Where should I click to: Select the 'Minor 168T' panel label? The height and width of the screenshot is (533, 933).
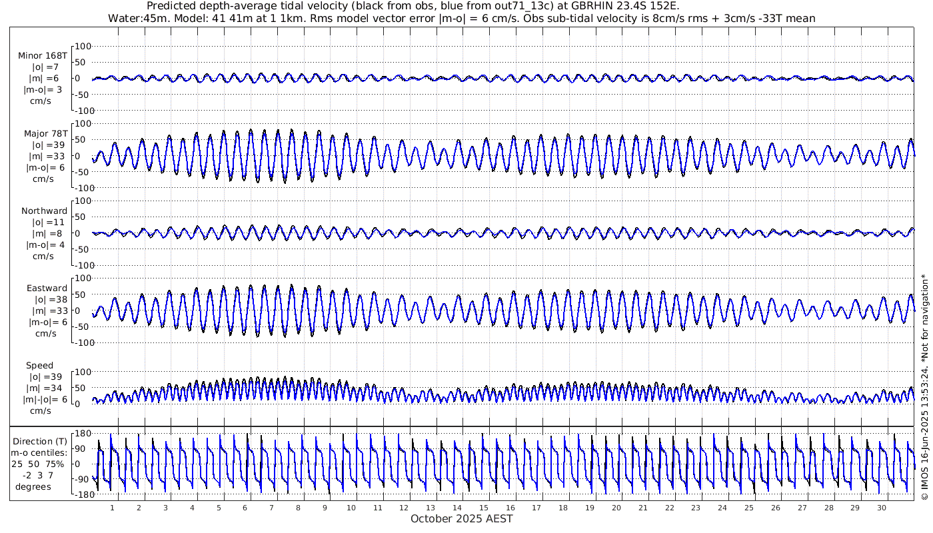pos(43,57)
